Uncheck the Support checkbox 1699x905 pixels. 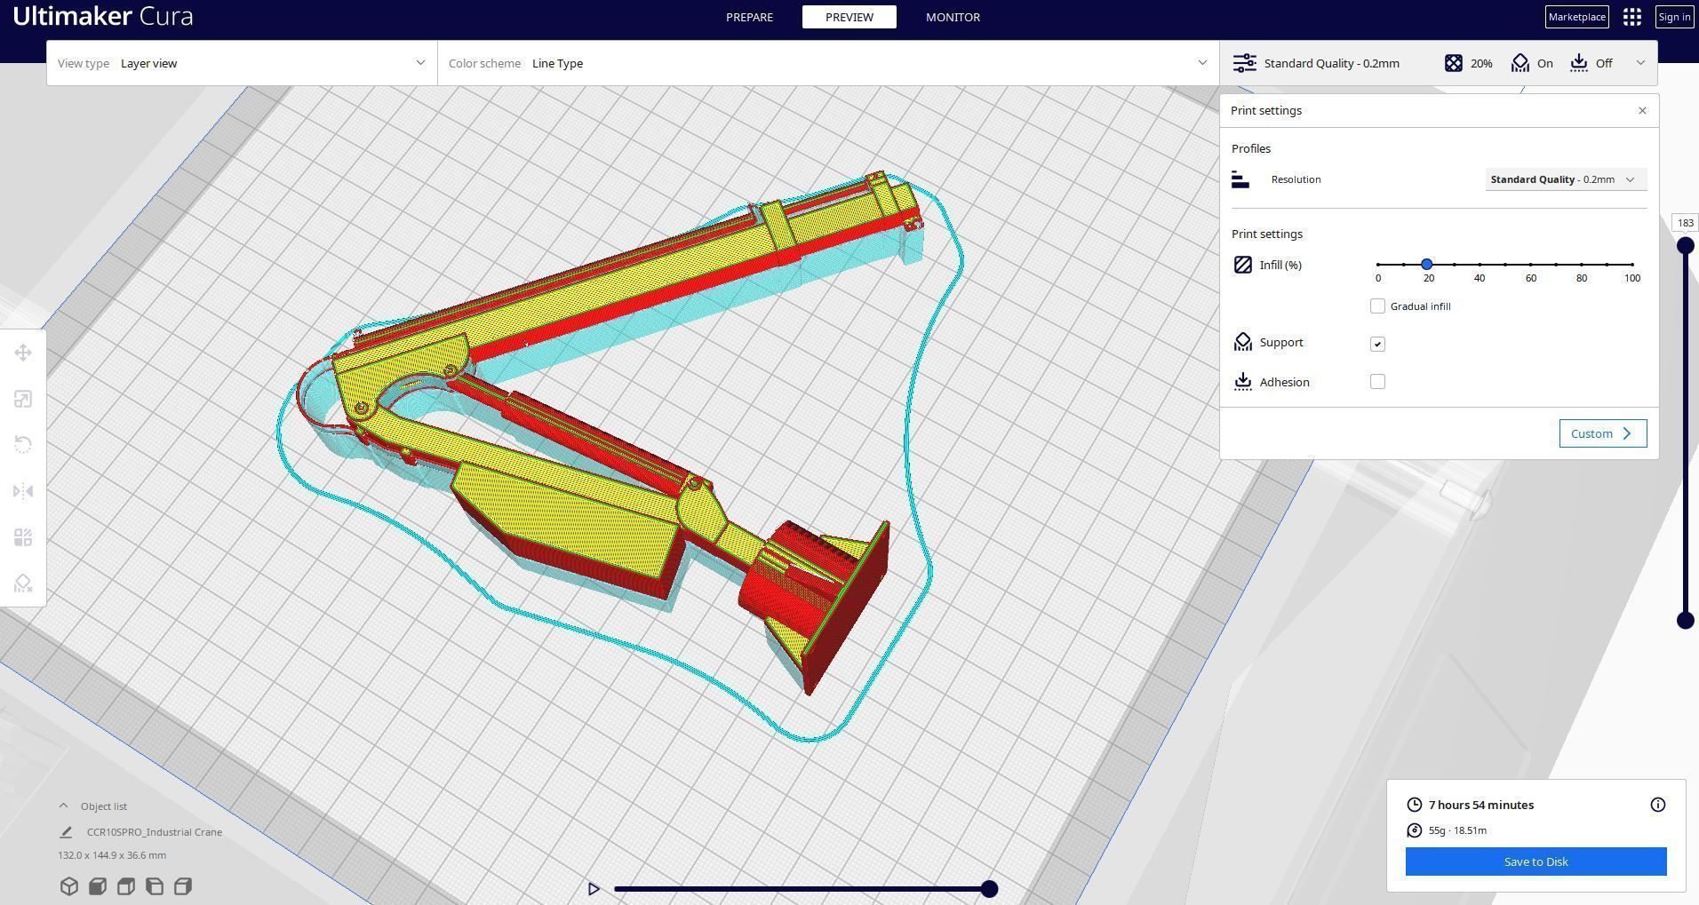pos(1377,344)
